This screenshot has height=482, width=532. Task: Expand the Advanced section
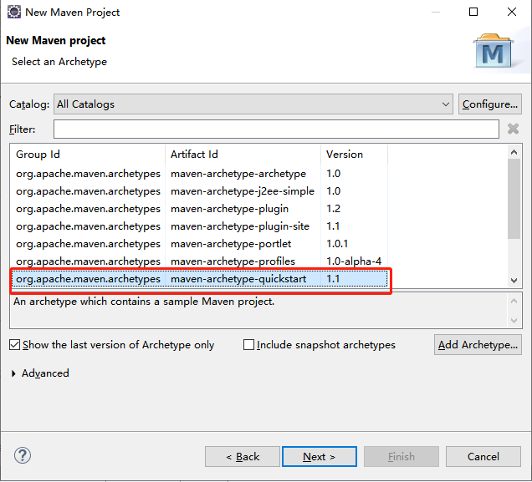coord(13,373)
